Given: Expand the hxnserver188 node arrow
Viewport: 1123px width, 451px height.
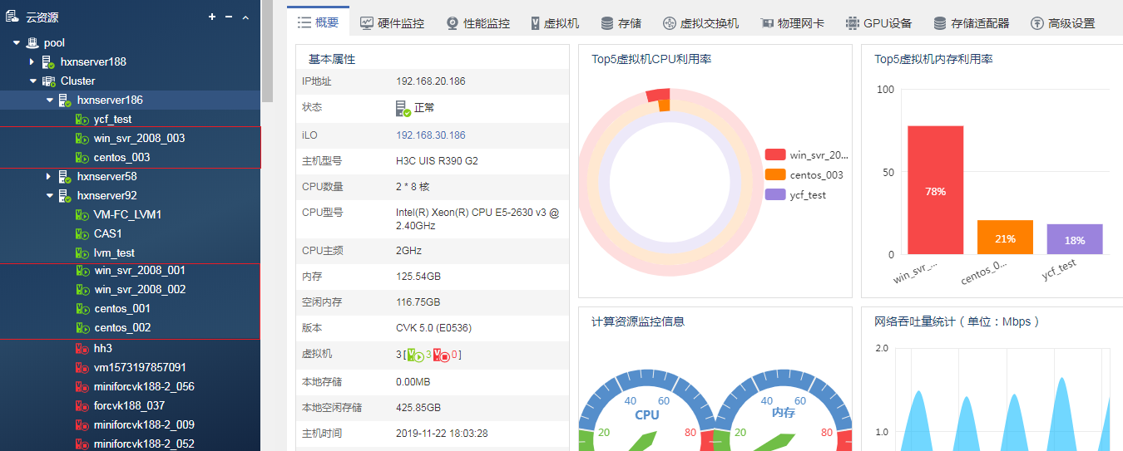Looking at the screenshot, I should [32, 61].
